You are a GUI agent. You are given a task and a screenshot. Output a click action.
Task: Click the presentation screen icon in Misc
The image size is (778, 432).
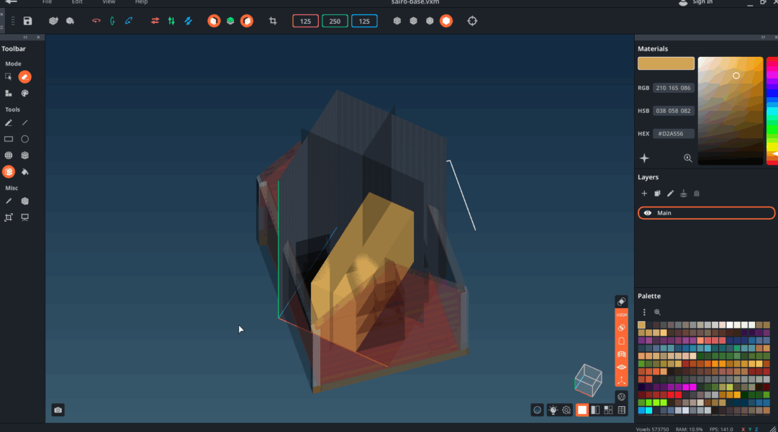(24, 217)
